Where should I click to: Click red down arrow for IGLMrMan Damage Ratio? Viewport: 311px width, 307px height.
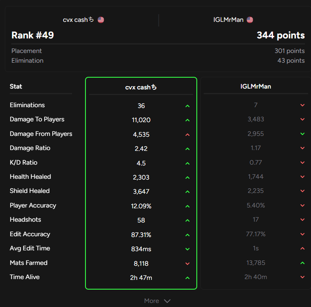coord(302,148)
